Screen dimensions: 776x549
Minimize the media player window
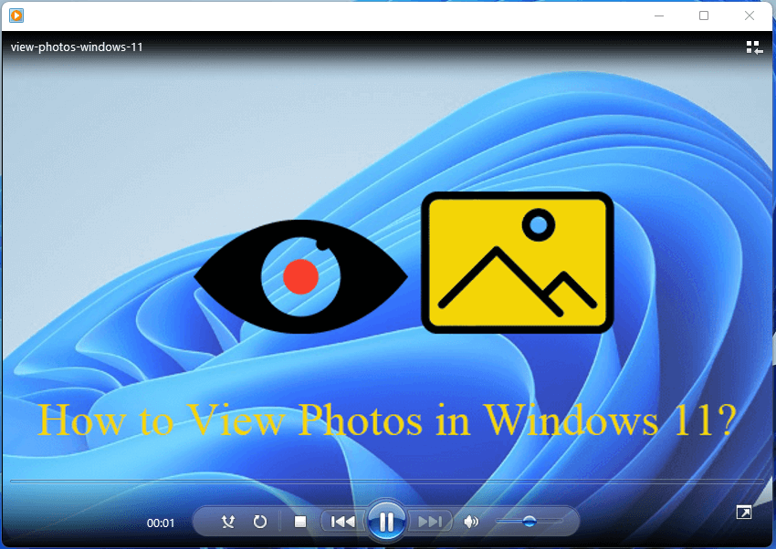(659, 16)
